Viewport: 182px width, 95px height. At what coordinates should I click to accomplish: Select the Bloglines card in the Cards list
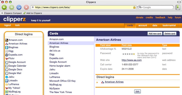coord(54,47)
